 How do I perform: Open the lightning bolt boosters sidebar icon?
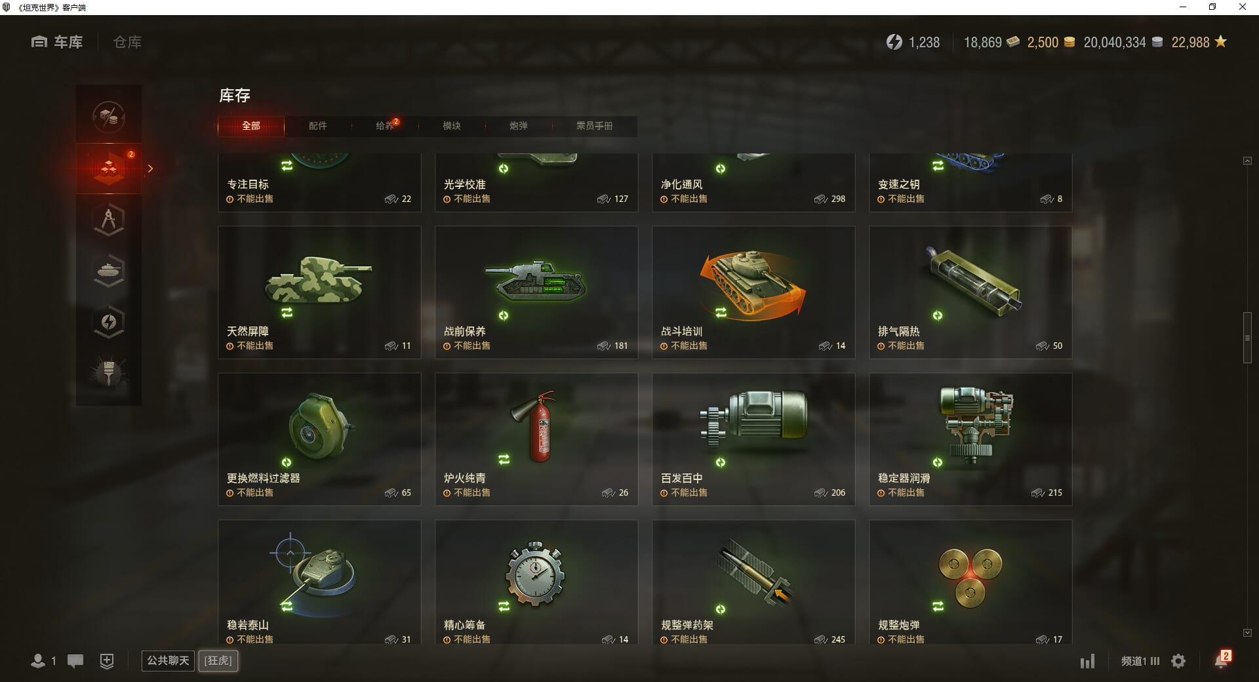coord(109,322)
